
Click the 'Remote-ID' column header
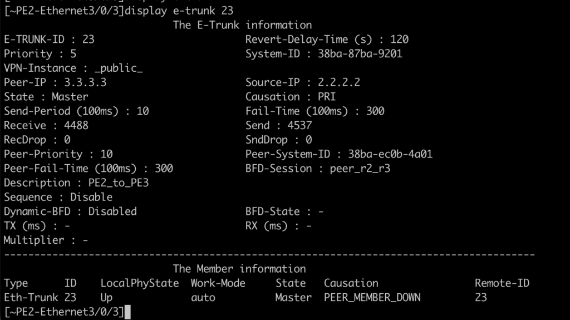pyautogui.click(x=502, y=283)
